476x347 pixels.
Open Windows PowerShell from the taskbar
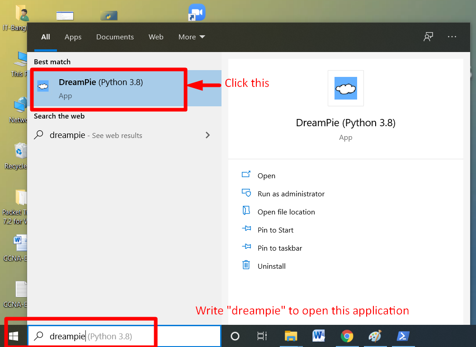403,336
